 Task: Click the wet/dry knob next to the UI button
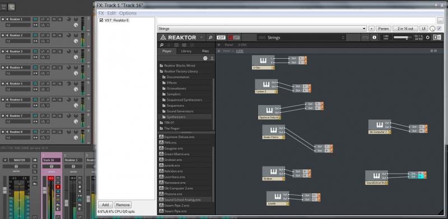point(432,28)
